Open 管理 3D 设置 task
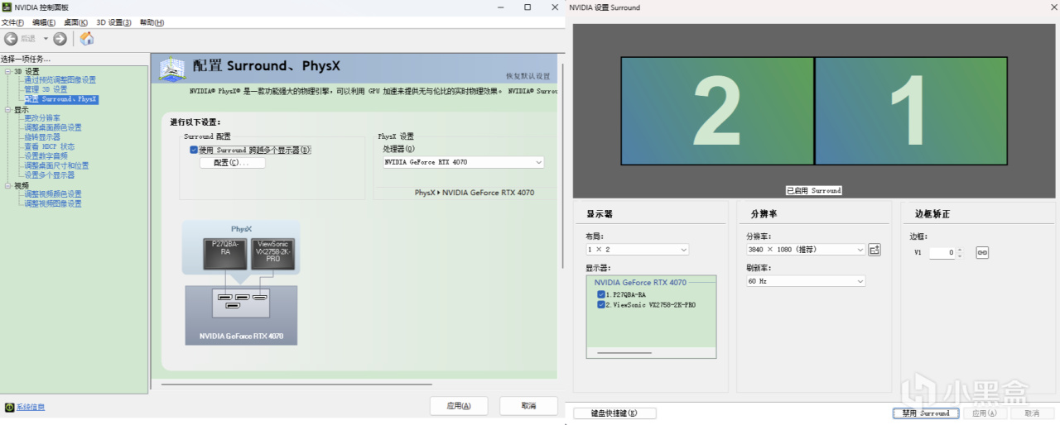 [46, 89]
